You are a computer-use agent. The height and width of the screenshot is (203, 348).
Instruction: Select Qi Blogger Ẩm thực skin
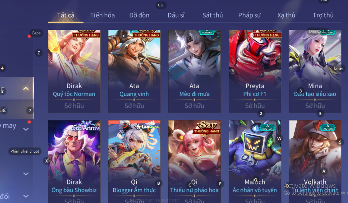(134, 162)
